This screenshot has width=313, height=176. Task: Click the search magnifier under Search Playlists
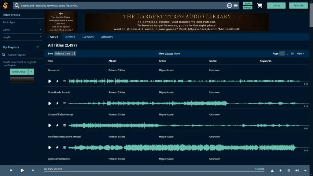[x=3, y=54]
